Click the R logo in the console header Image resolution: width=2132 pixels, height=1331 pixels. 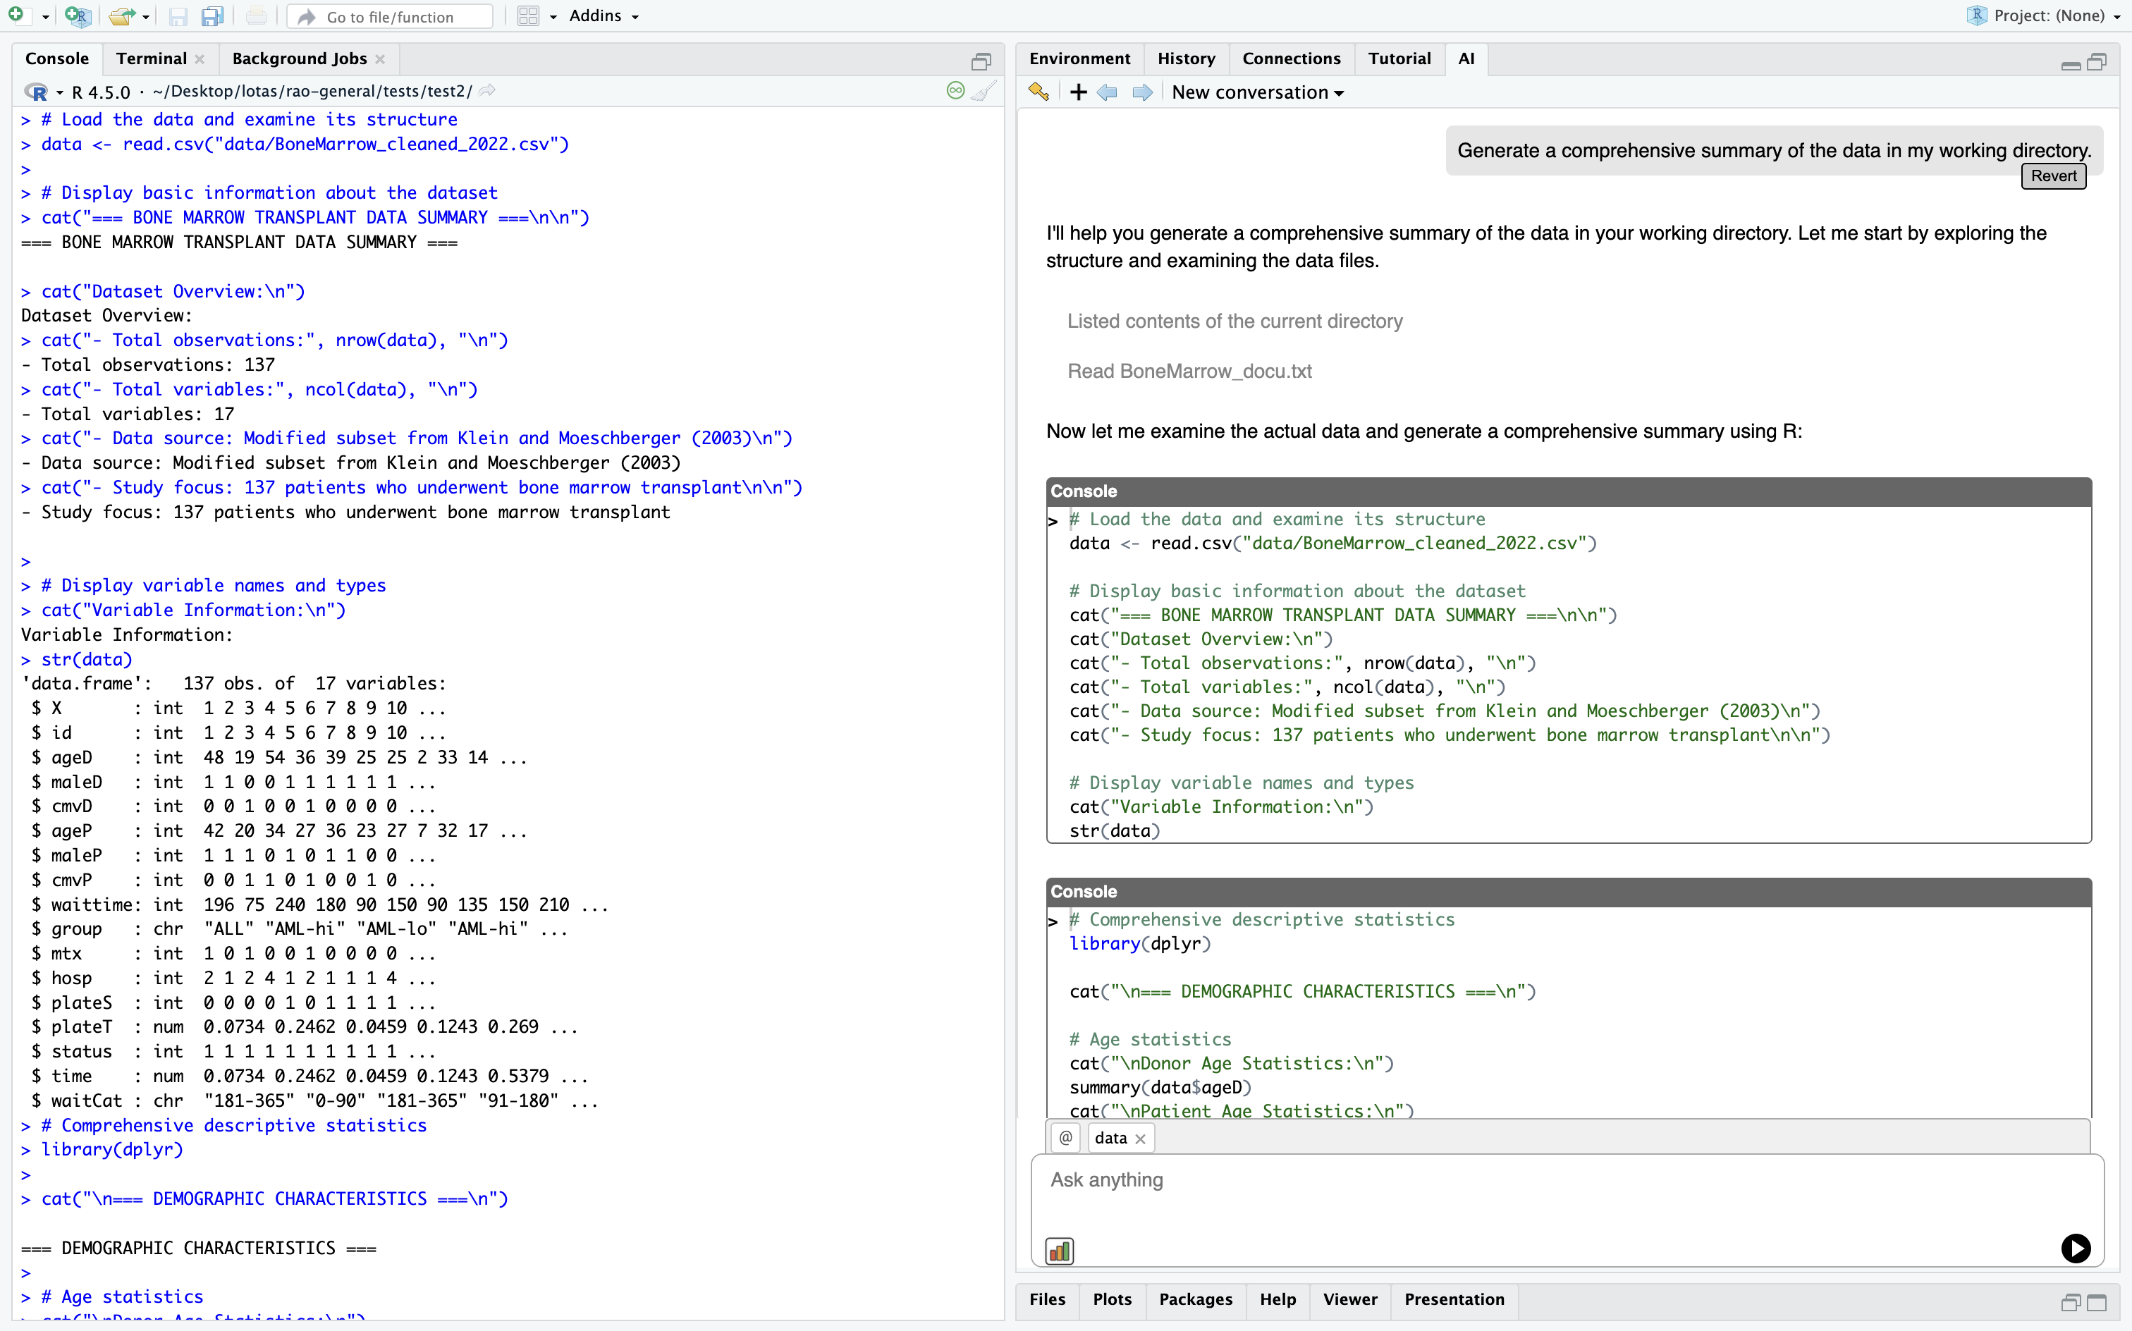36,92
